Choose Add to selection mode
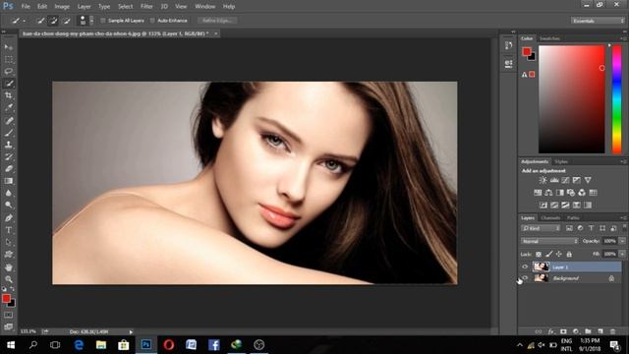 pyautogui.click(x=53, y=21)
